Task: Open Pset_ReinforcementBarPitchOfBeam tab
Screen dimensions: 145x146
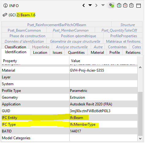Action: (56, 25)
